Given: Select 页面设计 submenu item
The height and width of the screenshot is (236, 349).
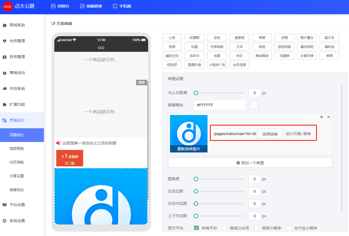Looking at the screenshot, I should point(22,135).
